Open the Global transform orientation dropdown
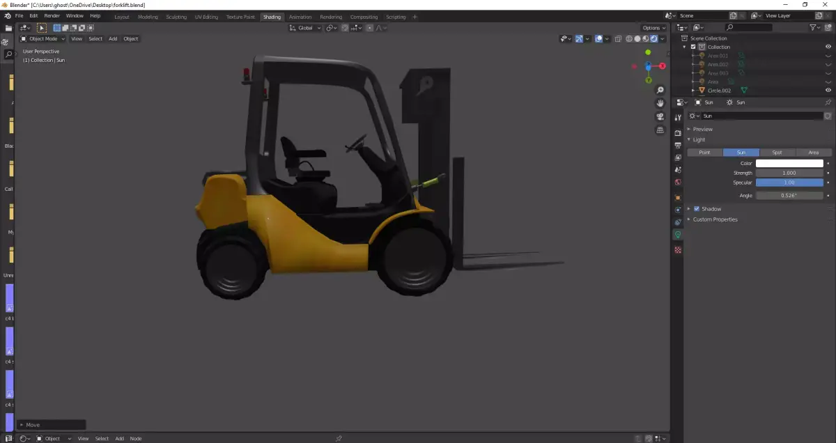836x443 pixels. pyautogui.click(x=305, y=28)
